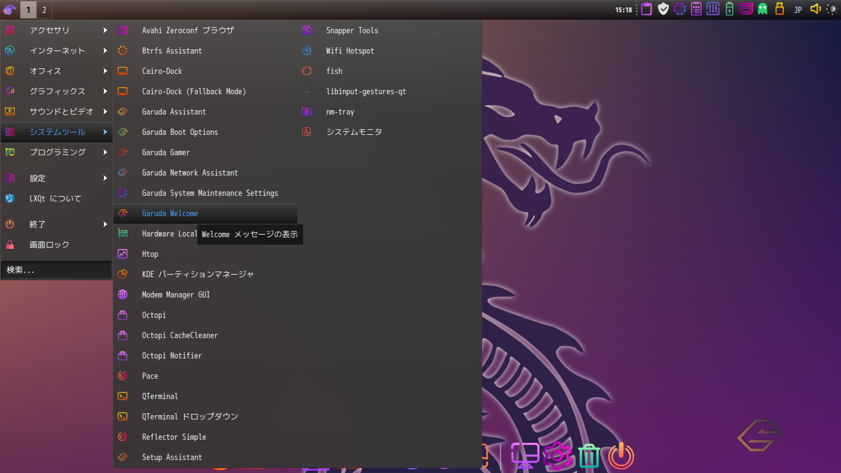Open the battery power tray icon
841x473 pixels.
pos(730,9)
